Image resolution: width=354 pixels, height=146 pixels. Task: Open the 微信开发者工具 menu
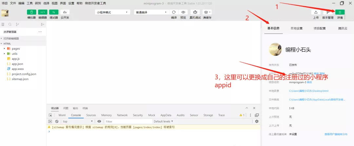point(95,3)
